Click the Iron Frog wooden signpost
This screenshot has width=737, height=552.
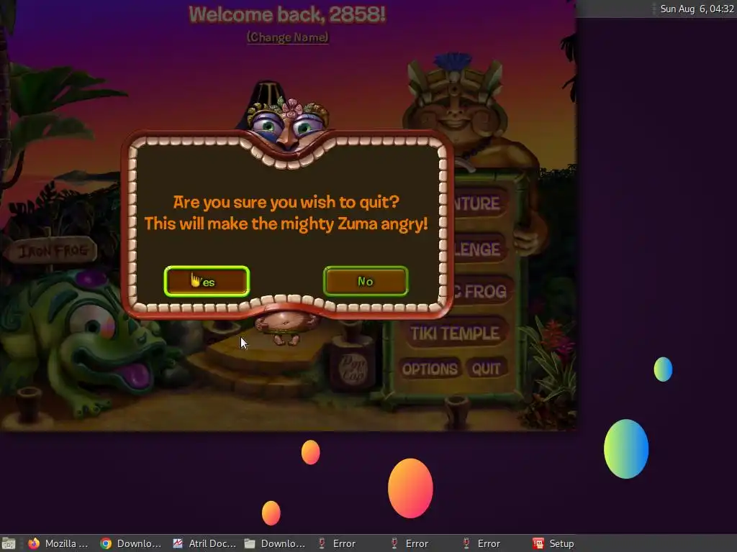[53, 251]
